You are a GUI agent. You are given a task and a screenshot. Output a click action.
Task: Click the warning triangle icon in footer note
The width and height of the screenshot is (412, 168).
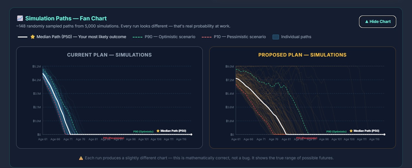coord(81,158)
